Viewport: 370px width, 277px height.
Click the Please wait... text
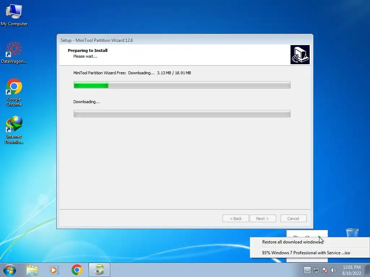(x=85, y=56)
